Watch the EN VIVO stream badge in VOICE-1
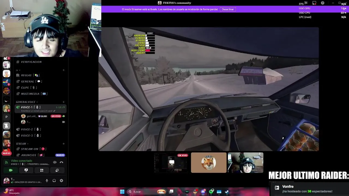The width and height of the screenshot is (349, 196). 56,116
